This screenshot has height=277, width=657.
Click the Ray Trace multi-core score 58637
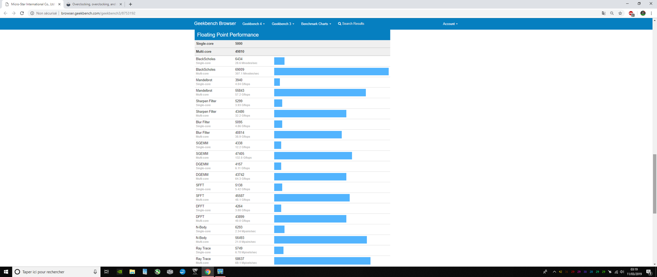pyautogui.click(x=240, y=259)
